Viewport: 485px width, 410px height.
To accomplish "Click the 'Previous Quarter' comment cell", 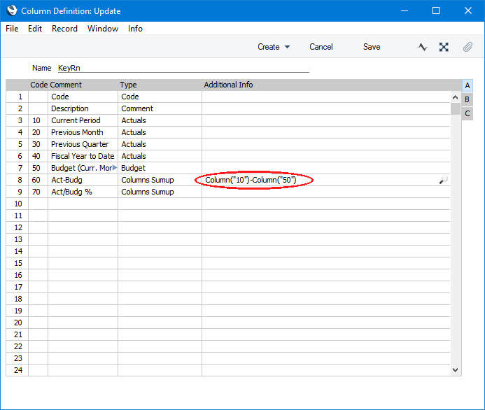I will (83, 144).
